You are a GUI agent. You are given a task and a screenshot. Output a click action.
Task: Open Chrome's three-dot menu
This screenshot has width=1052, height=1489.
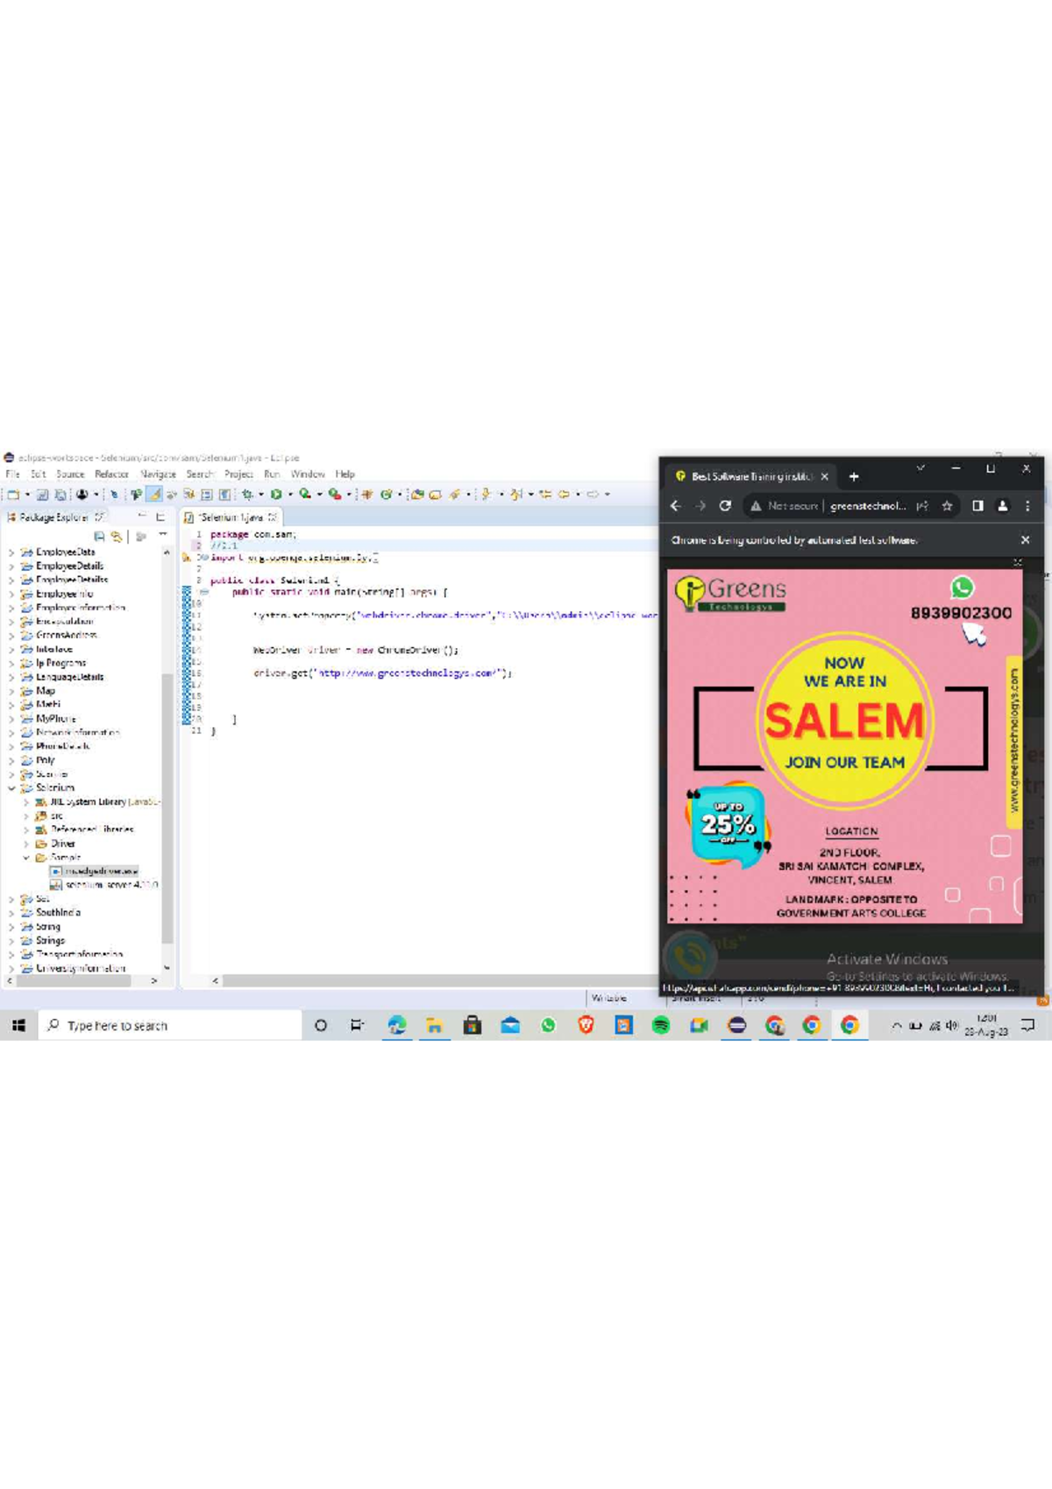(x=1027, y=506)
